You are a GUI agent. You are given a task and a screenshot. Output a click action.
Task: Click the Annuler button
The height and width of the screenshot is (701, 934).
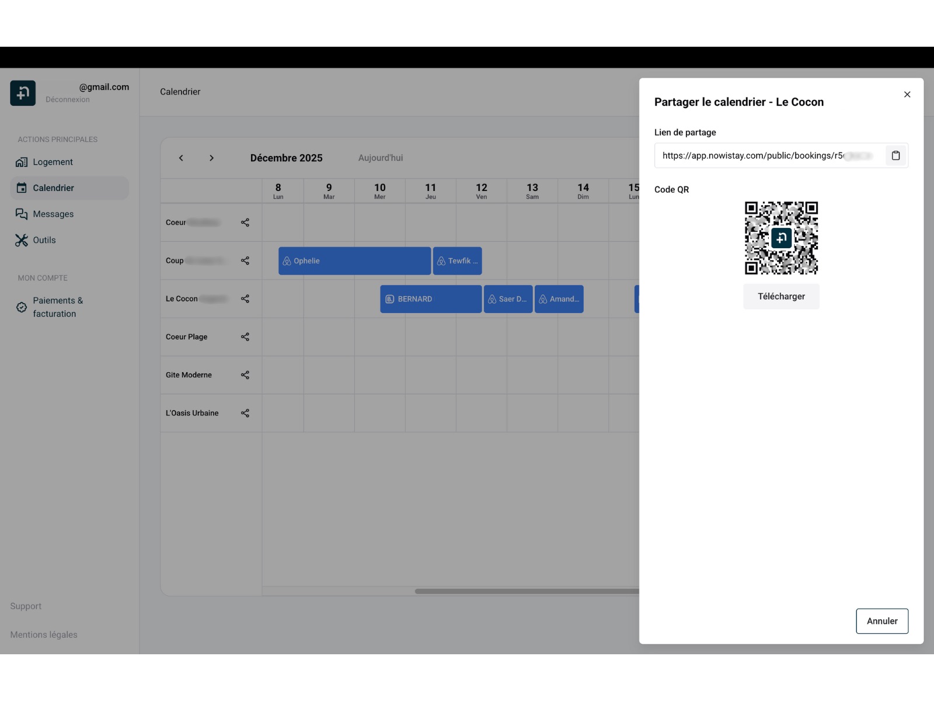point(882,621)
